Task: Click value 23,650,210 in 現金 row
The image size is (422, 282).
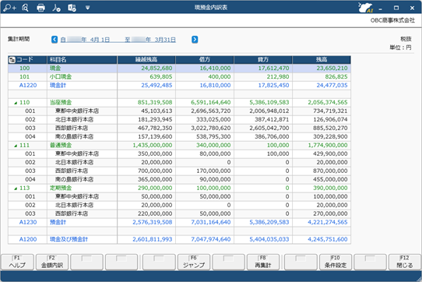Action: tap(332, 68)
